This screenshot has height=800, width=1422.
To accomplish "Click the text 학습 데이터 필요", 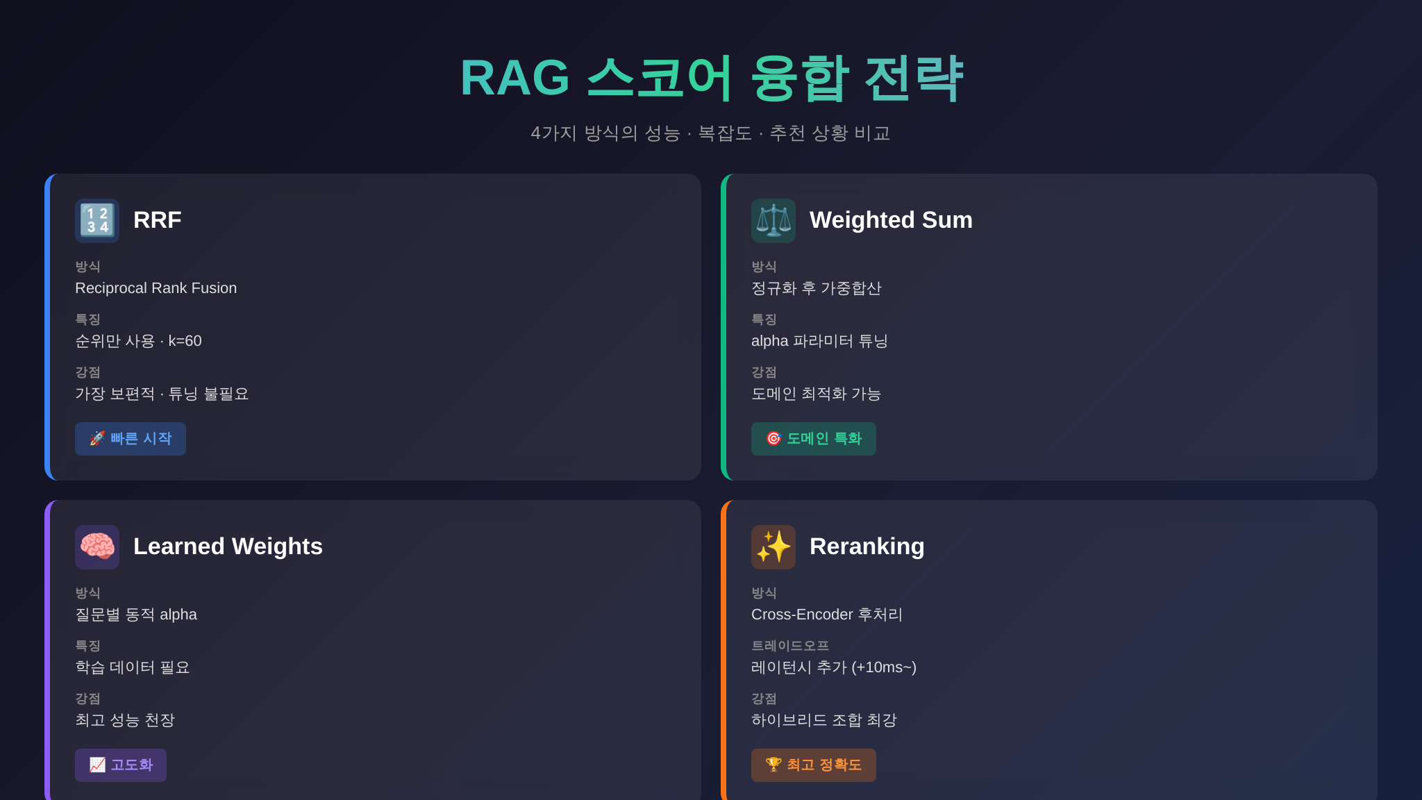I will click(x=133, y=667).
